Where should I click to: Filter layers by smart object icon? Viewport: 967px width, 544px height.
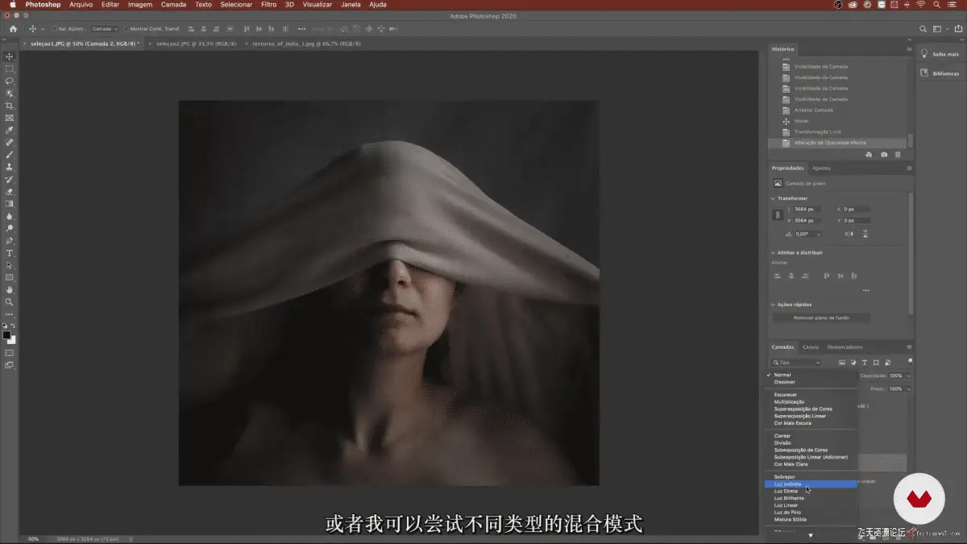point(887,363)
